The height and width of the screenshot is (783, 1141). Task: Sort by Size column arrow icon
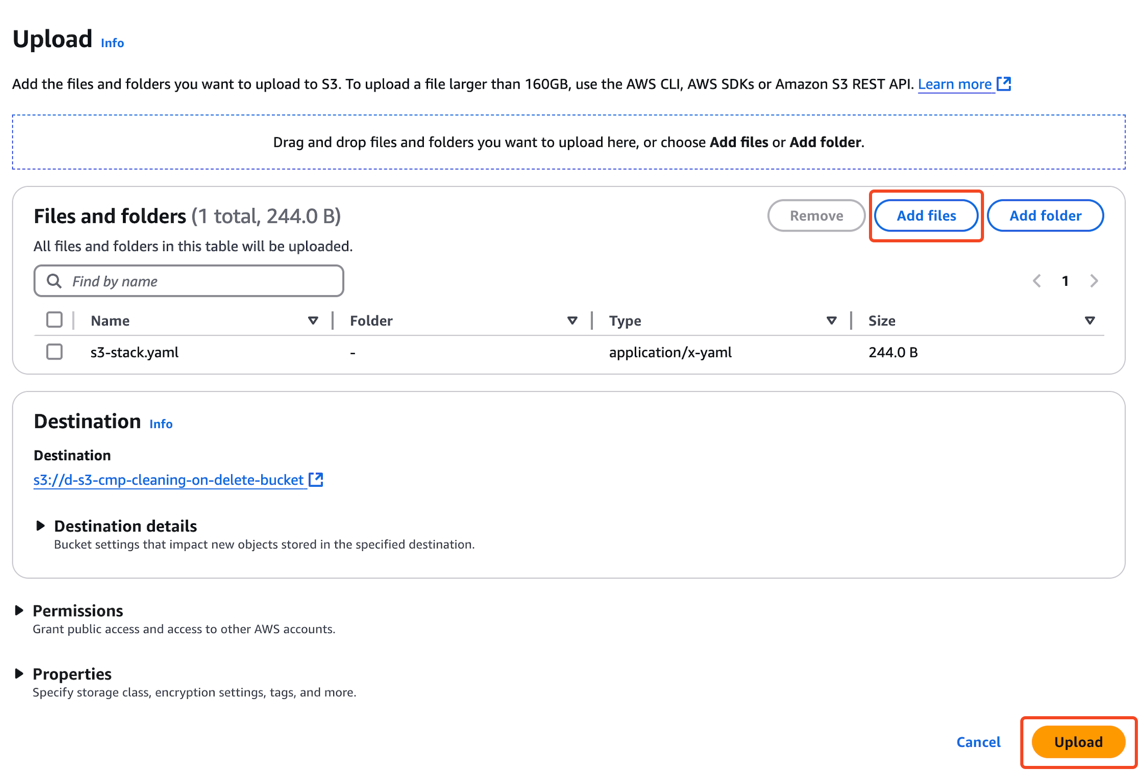(1090, 321)
